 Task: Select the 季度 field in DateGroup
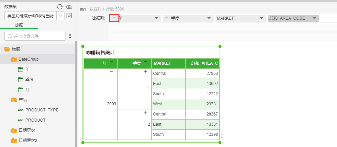[x=30, y=80]
